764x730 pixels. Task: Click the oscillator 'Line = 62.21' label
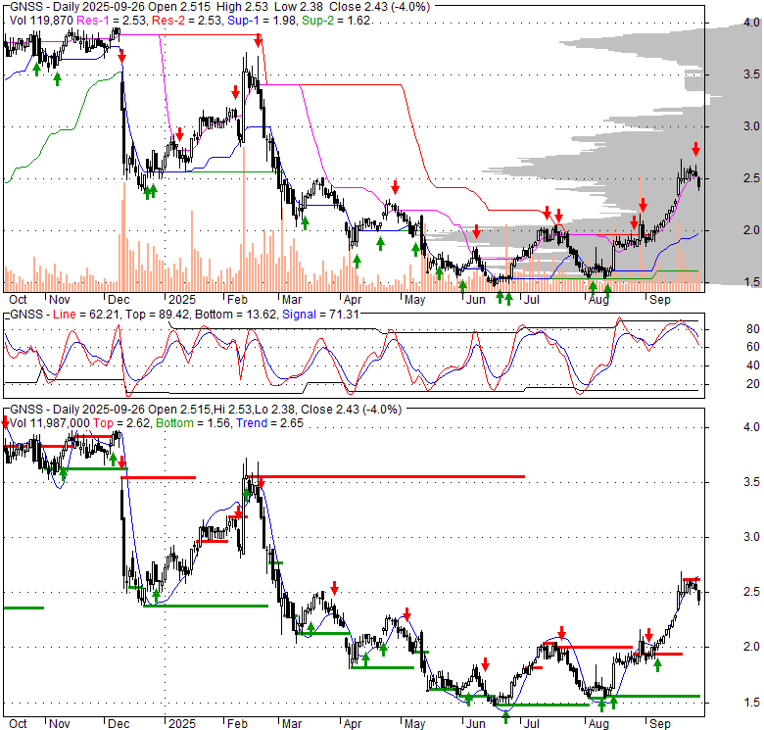point(86,315)
